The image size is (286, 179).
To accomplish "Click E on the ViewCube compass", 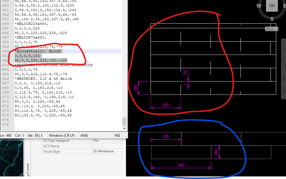I will tap(285, 6).
